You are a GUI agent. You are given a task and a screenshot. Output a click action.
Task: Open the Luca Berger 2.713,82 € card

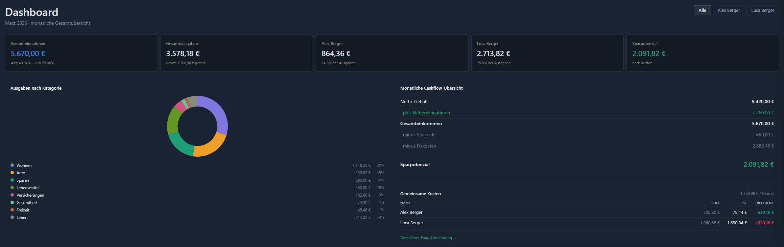pos(547,53)
